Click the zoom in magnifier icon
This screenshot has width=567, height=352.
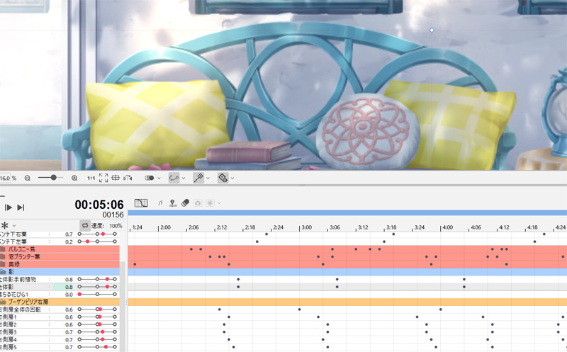click(74, 178)
